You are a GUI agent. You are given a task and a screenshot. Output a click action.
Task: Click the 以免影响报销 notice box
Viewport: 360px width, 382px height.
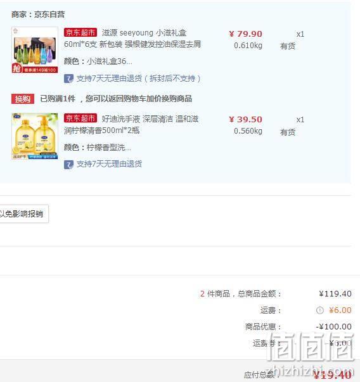23,214
